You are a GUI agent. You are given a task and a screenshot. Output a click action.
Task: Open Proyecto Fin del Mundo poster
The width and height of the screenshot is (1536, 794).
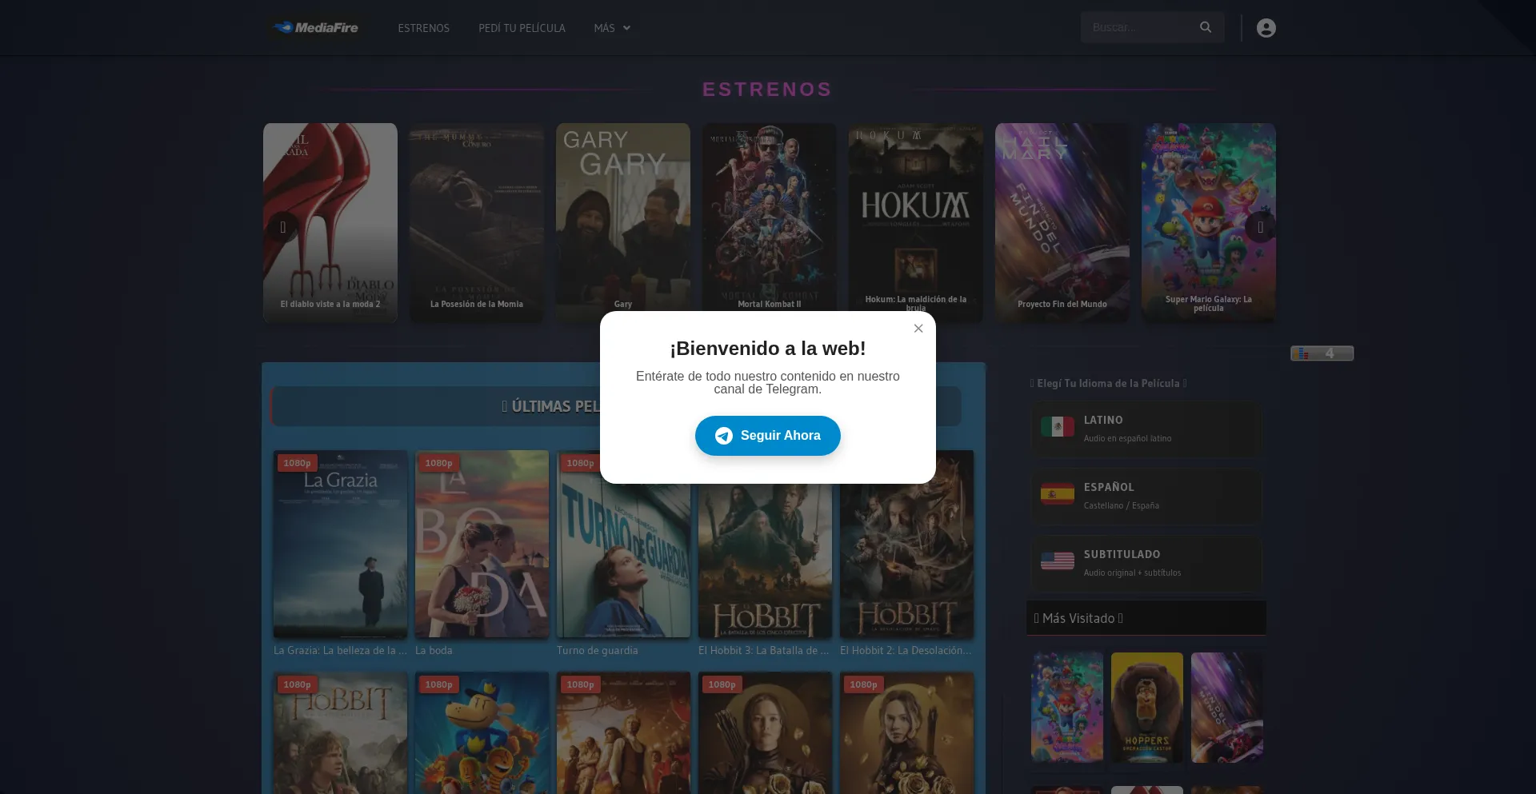pos(1062,222)
